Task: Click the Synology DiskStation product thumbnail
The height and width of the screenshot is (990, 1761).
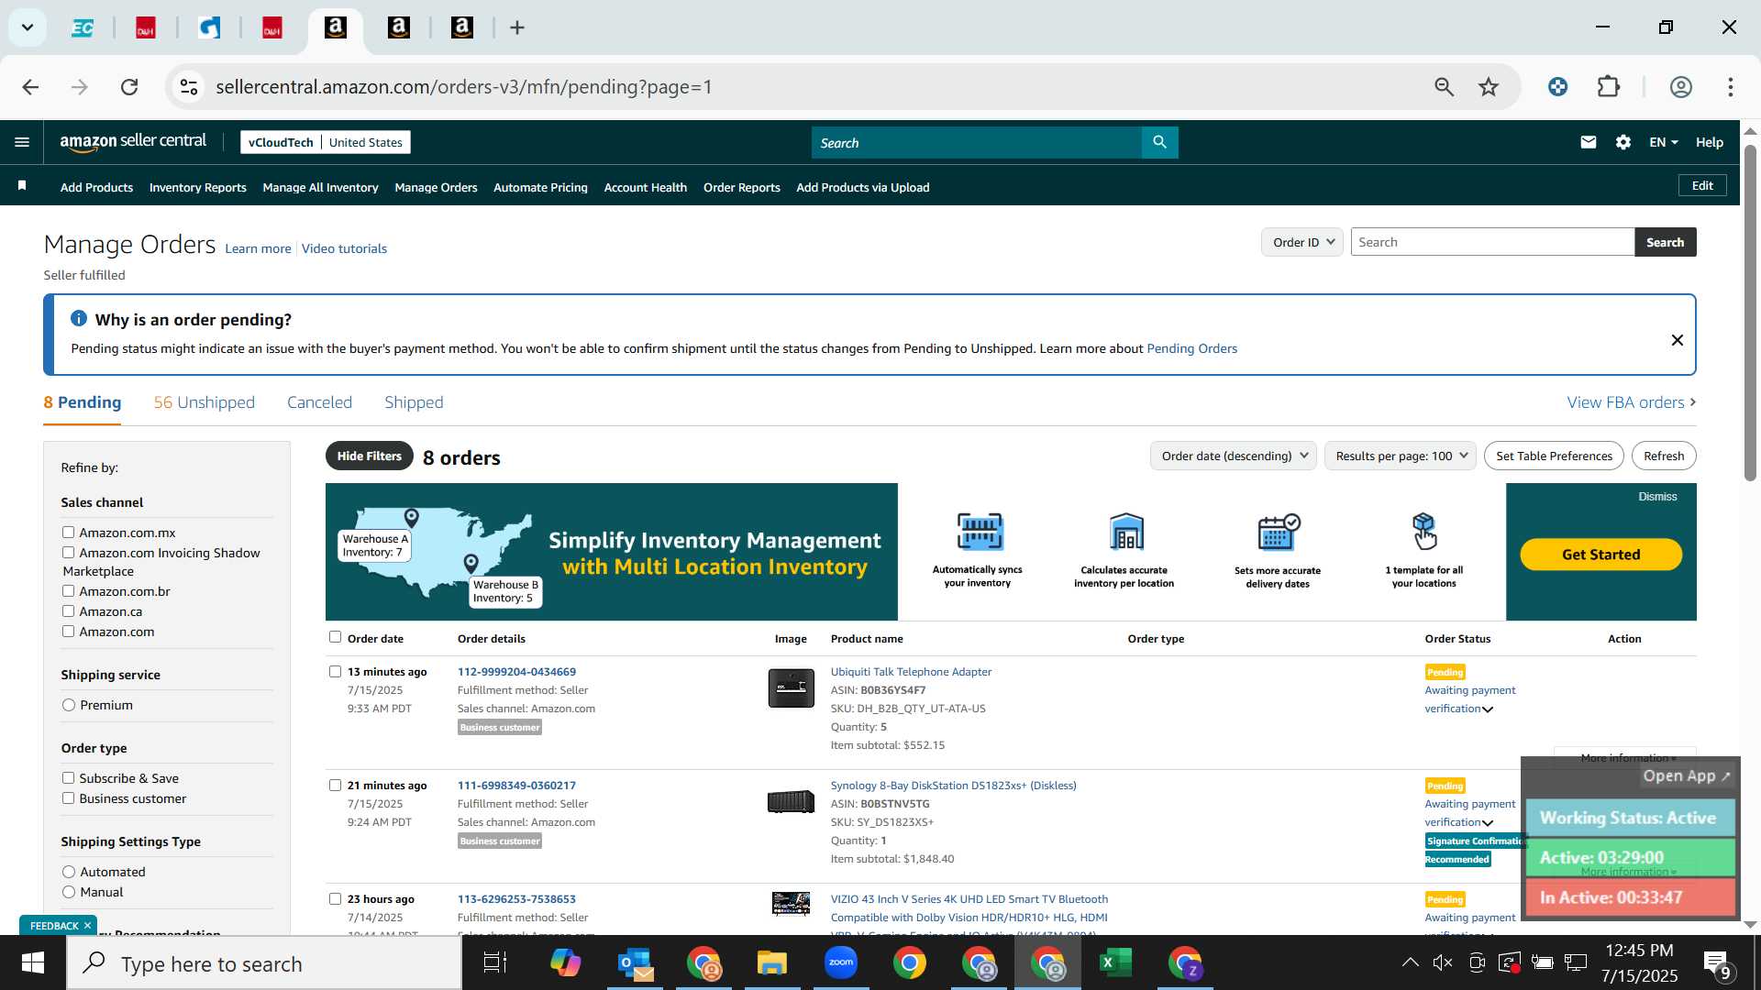Action: pyautogui.click(x=791, y=801)
